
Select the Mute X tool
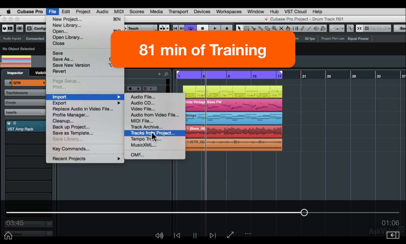point(281,28)
